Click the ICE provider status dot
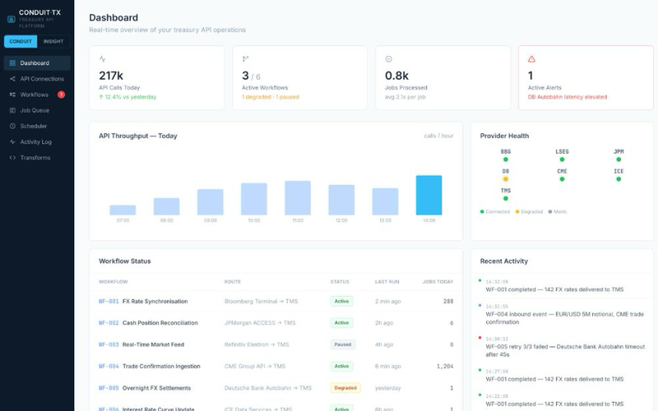Image resolution: width=658 pixels, height=411 pixels. click(x=619, y=179)
